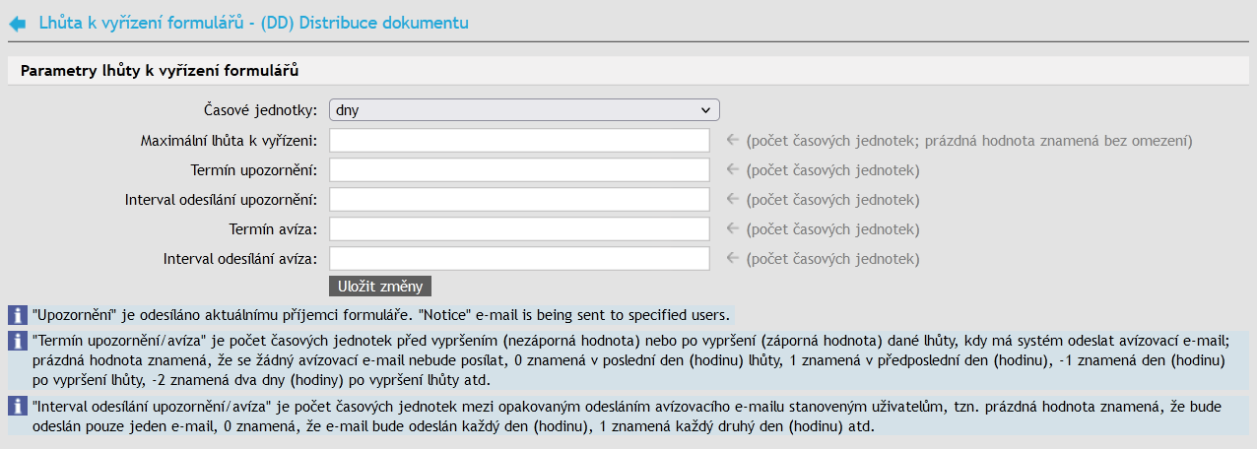Viewport: 1257px width, 449px height.
Task: Focus the Interval odesílání avíza field
Action: coord(519,259)
